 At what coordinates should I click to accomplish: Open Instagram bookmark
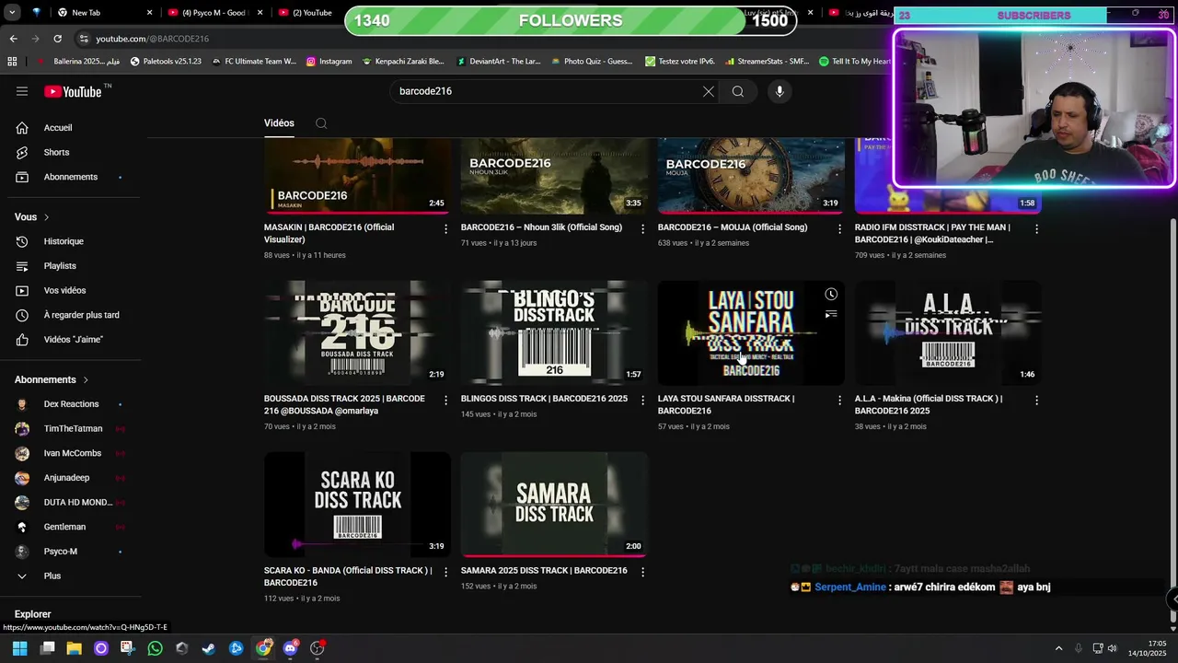click(x=329, y=62)
